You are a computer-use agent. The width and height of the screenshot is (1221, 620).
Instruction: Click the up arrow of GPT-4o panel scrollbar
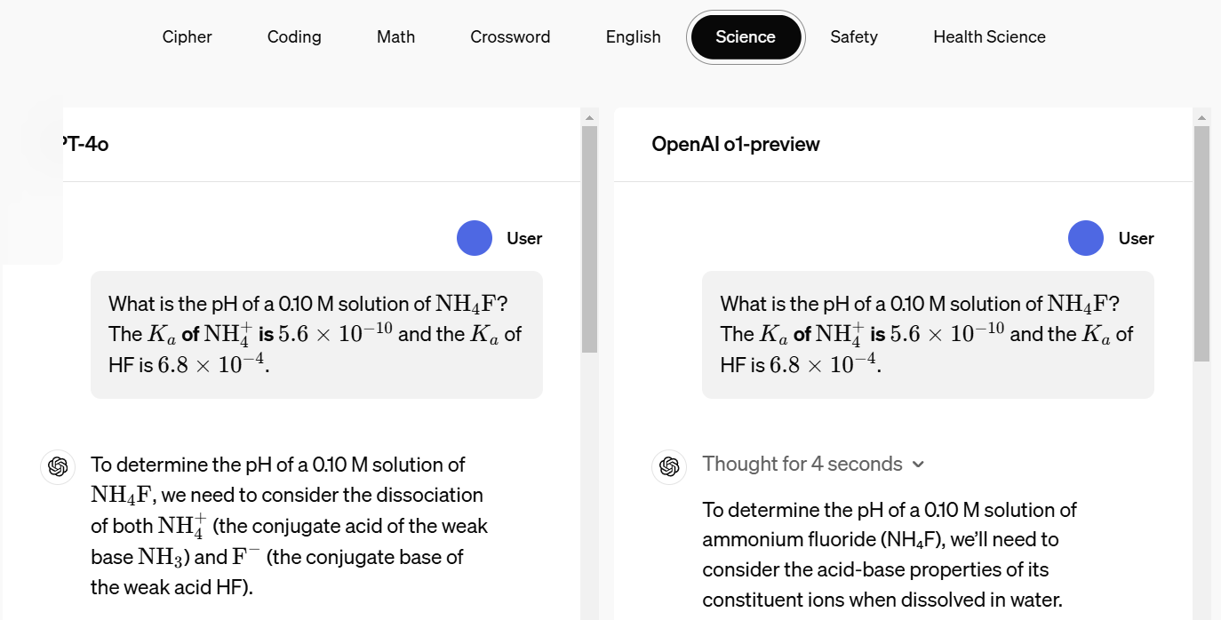(x=589, y=116)
